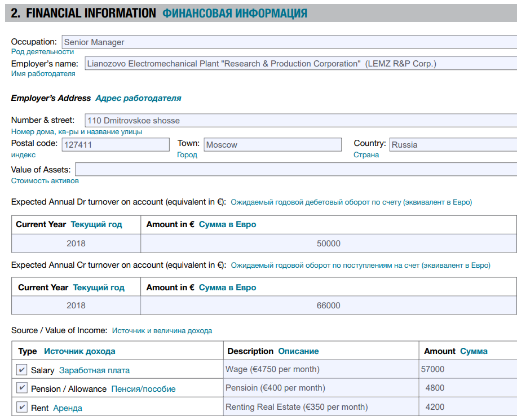Edit the Cr turnover amount 66000

click(x=328, y=306)
